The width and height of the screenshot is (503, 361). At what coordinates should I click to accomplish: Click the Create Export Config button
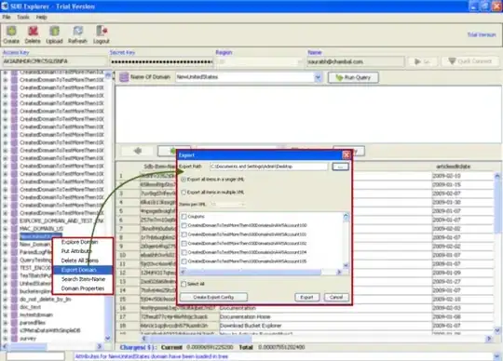point(213,297)
